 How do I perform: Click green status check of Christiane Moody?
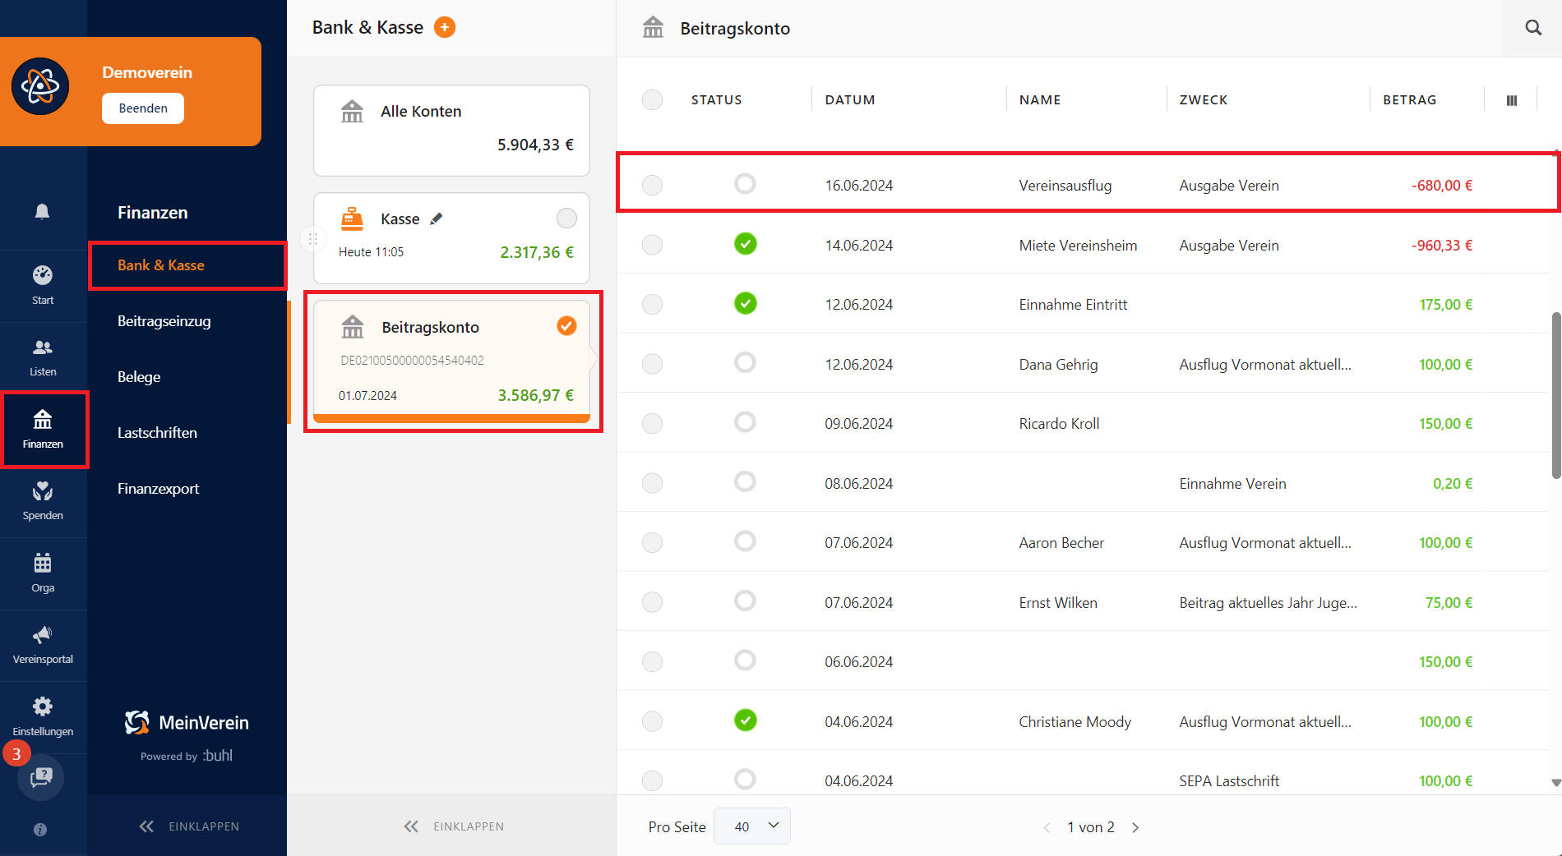746,720
